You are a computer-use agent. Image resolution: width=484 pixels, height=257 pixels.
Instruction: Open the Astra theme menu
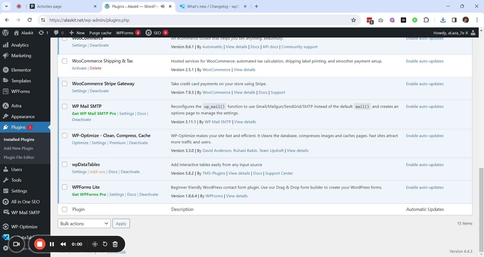[16, 106]
